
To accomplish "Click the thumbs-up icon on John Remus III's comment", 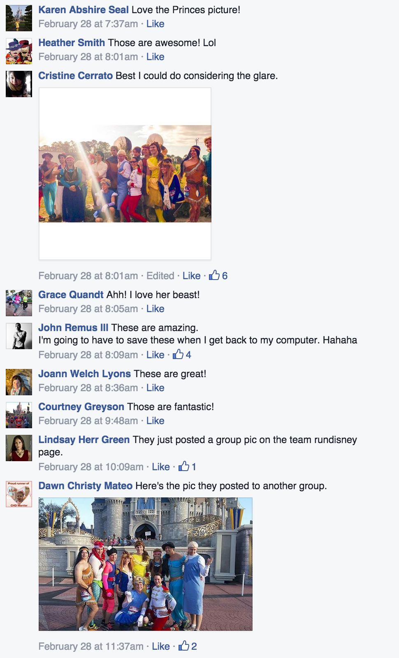I will tap(178, 354).
